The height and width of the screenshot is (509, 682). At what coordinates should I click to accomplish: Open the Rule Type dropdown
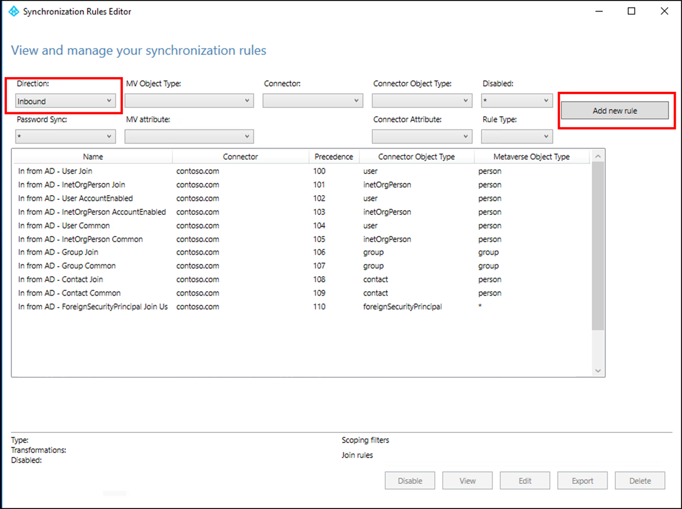point(517,137)
